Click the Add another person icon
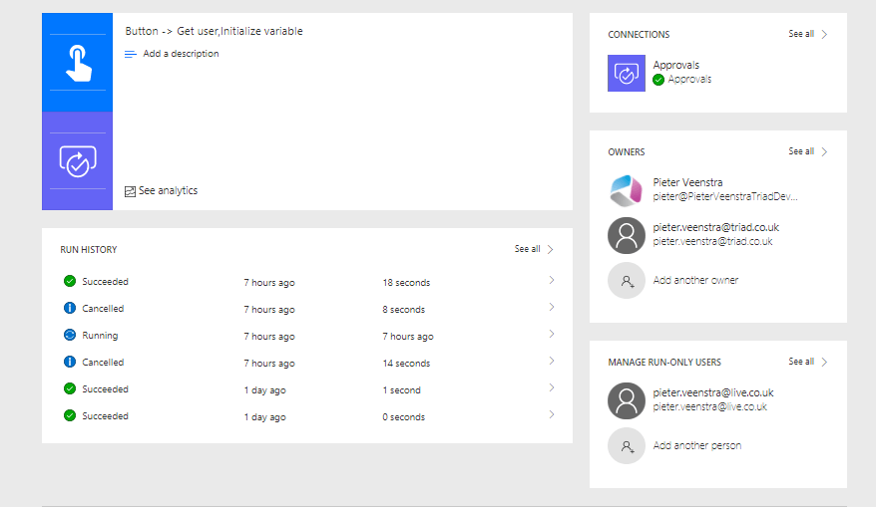This screenshot has width=876, height=507. click(627, 445)
